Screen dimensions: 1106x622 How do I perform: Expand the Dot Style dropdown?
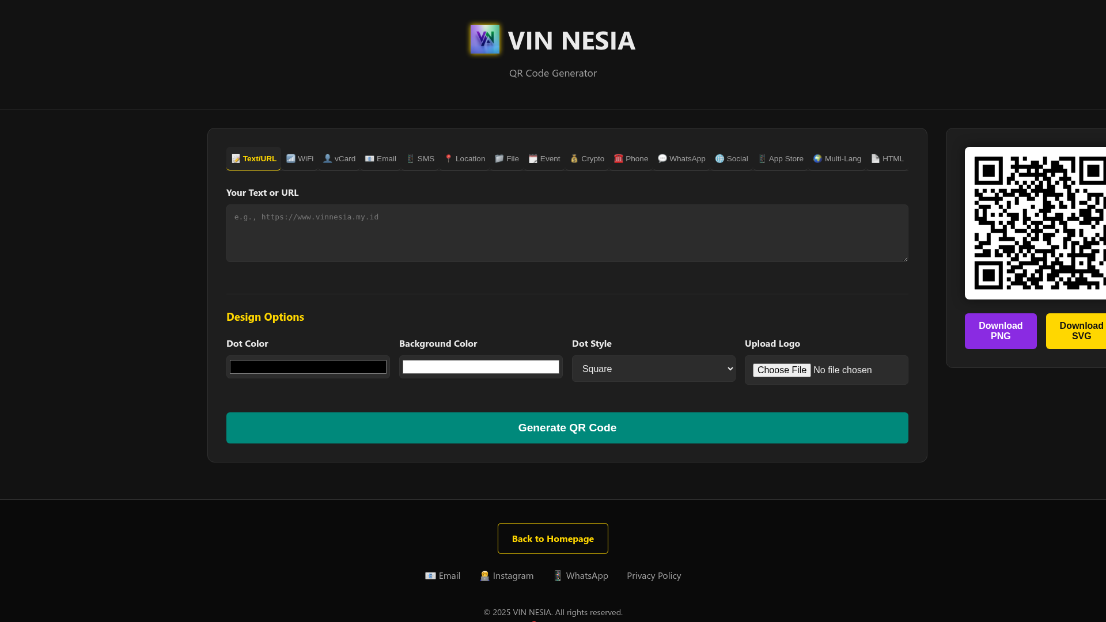(653, 369)
